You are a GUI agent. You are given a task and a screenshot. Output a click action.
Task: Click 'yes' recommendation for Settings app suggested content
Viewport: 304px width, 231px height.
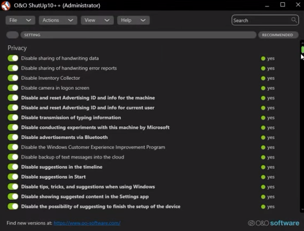pos(271,197)
